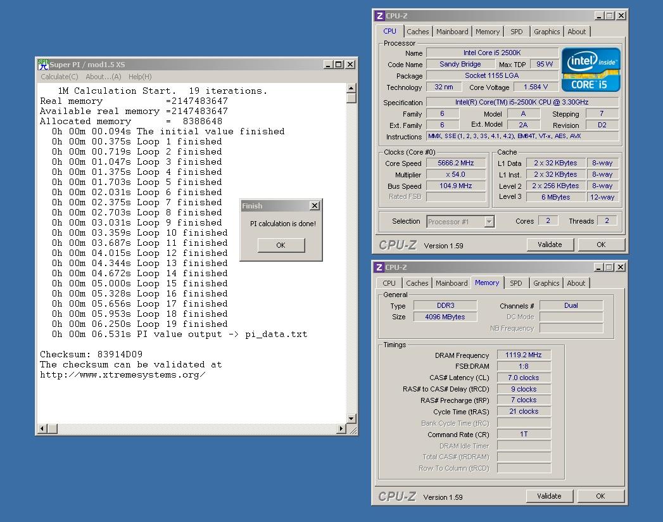663x522 pixels.
Task: Switch to Caches tab in bottom CPU-Z window
Action: point(417,283)
